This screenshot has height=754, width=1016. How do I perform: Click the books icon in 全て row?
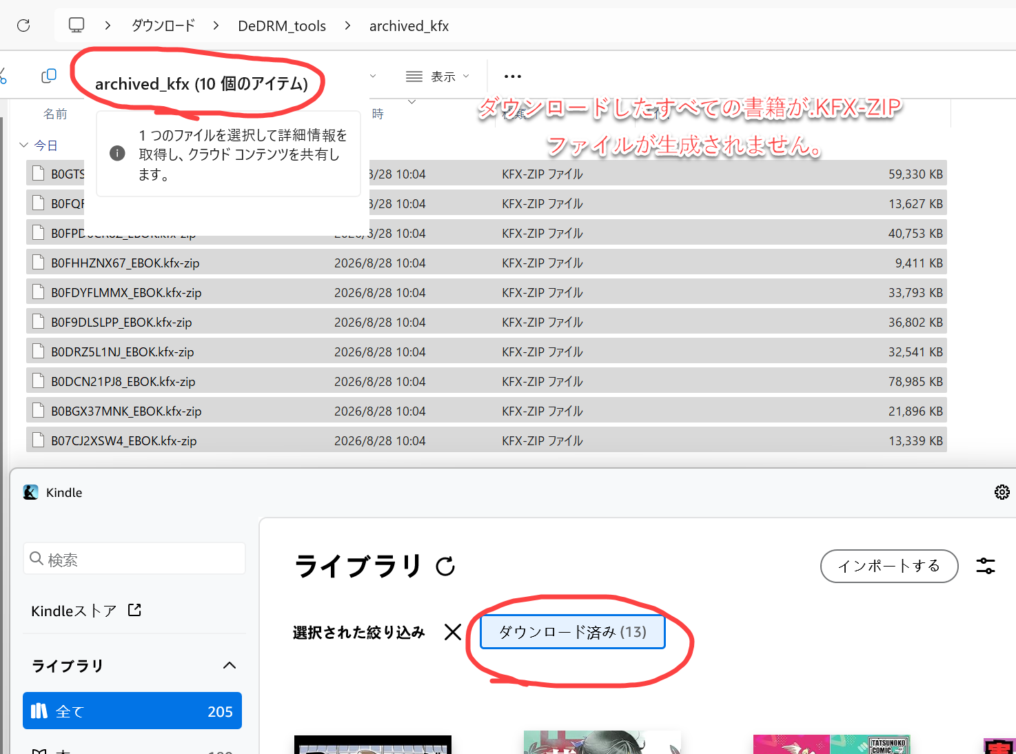39,711
